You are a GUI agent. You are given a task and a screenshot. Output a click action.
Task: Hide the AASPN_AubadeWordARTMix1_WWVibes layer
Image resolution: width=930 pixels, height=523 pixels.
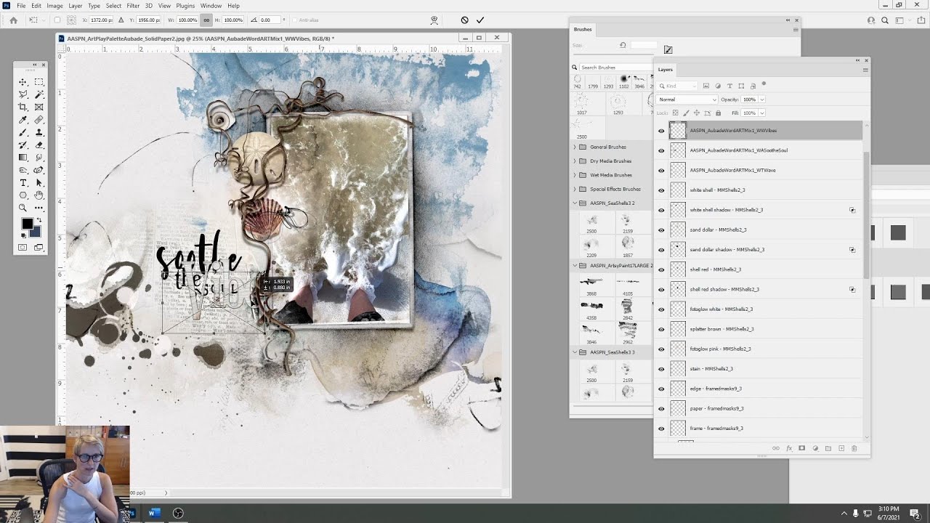(661, 131)
